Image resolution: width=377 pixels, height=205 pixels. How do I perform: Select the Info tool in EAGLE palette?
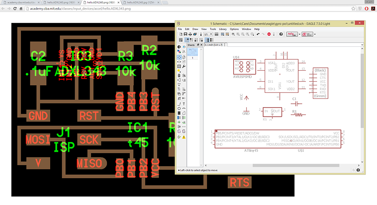pyautogui.click(x=179, y=47)
